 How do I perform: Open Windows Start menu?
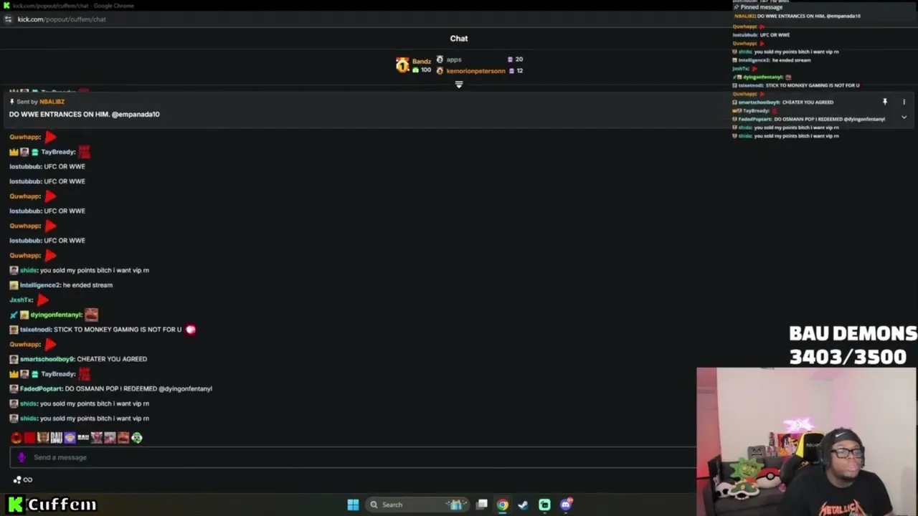pos(353,505)
